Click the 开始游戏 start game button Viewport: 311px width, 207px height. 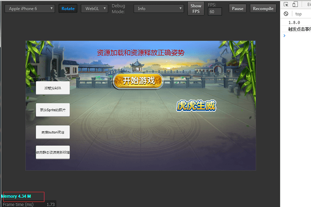point(138,81)
